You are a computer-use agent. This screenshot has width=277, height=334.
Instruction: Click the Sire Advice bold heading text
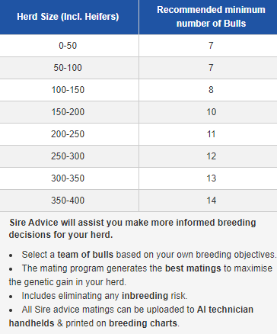132,229
